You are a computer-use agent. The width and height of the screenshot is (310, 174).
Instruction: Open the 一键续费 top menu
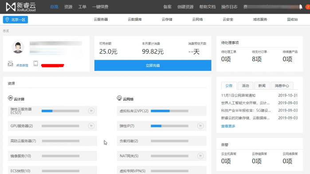[x=100, y=7]
